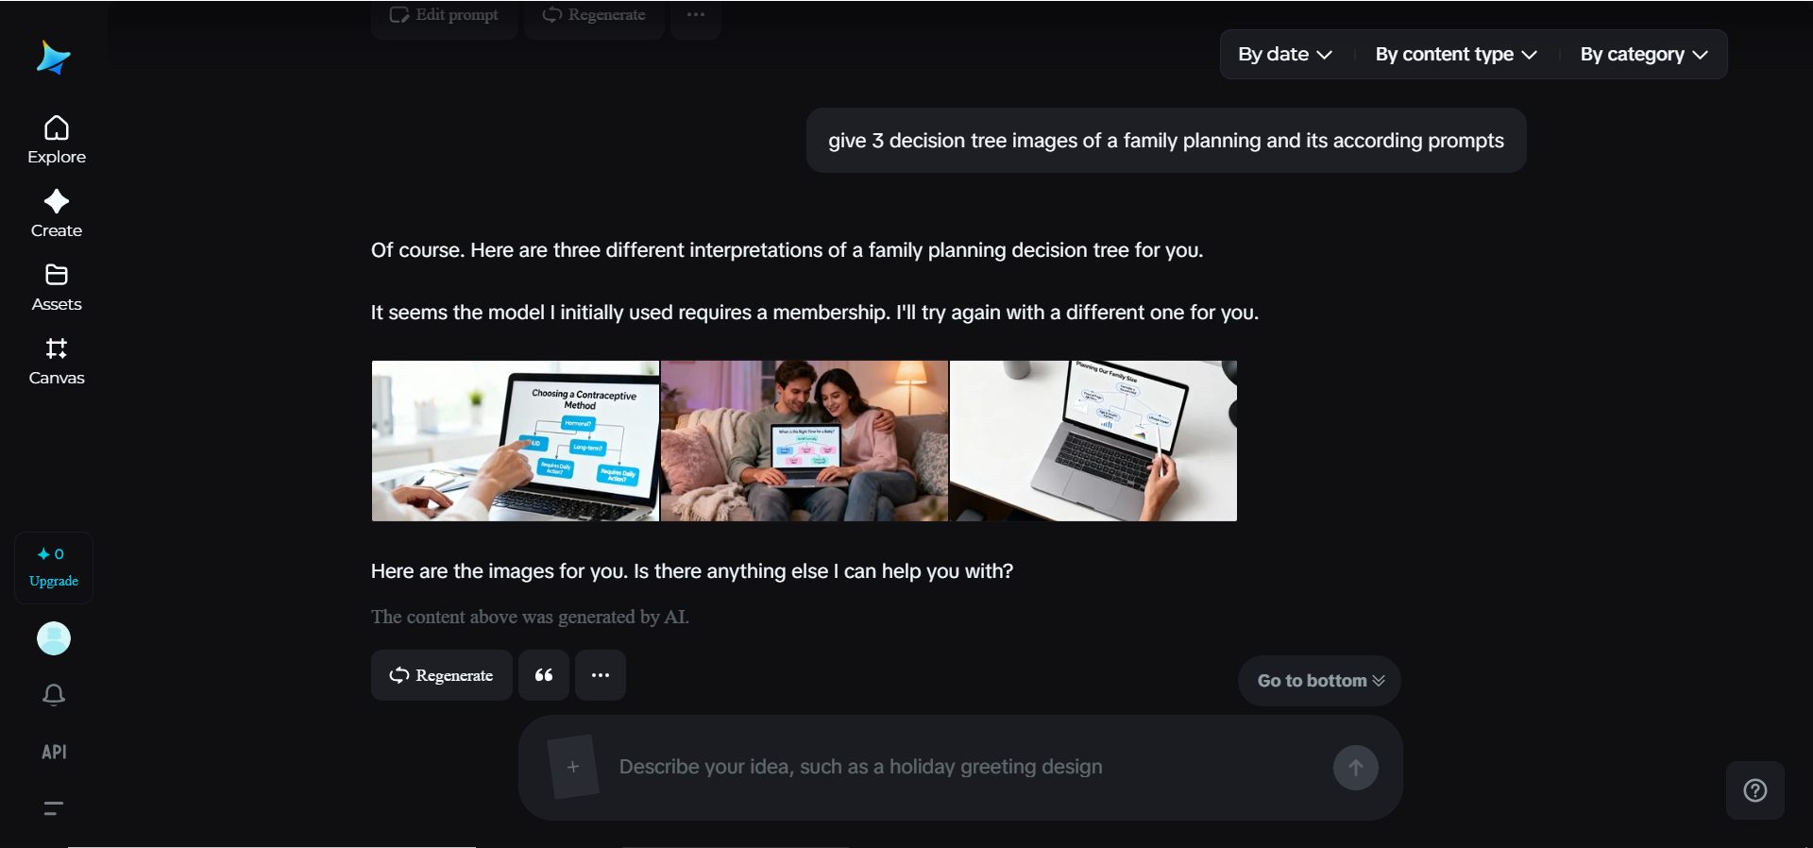Expand the By date filter dropdown
Screen dimensions: 1813x848
click(1285, 55)
